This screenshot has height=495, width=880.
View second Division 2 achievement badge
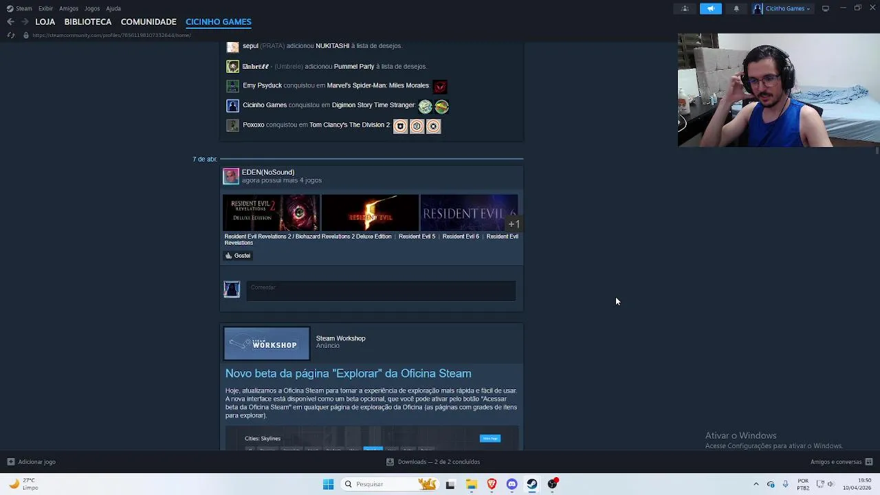pyautogui.click(x=417, y=126)
